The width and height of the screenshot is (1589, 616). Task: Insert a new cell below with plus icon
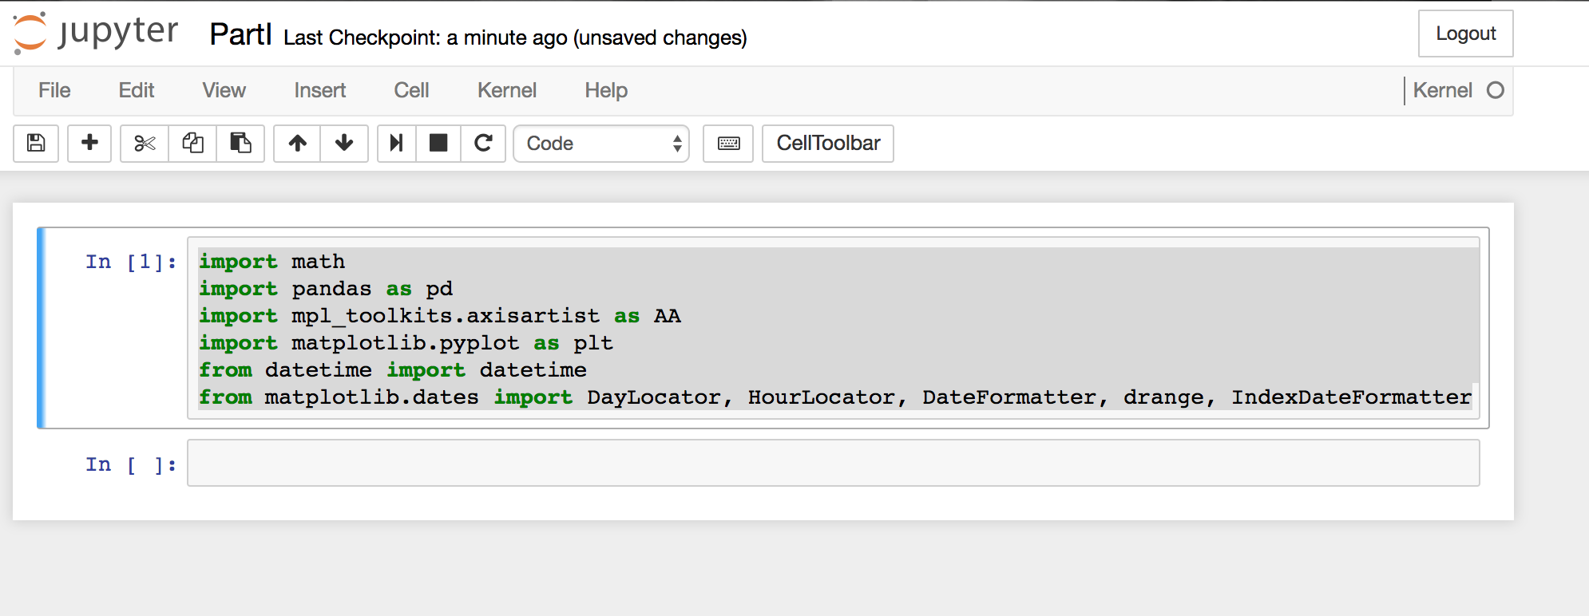click(89, 144)
